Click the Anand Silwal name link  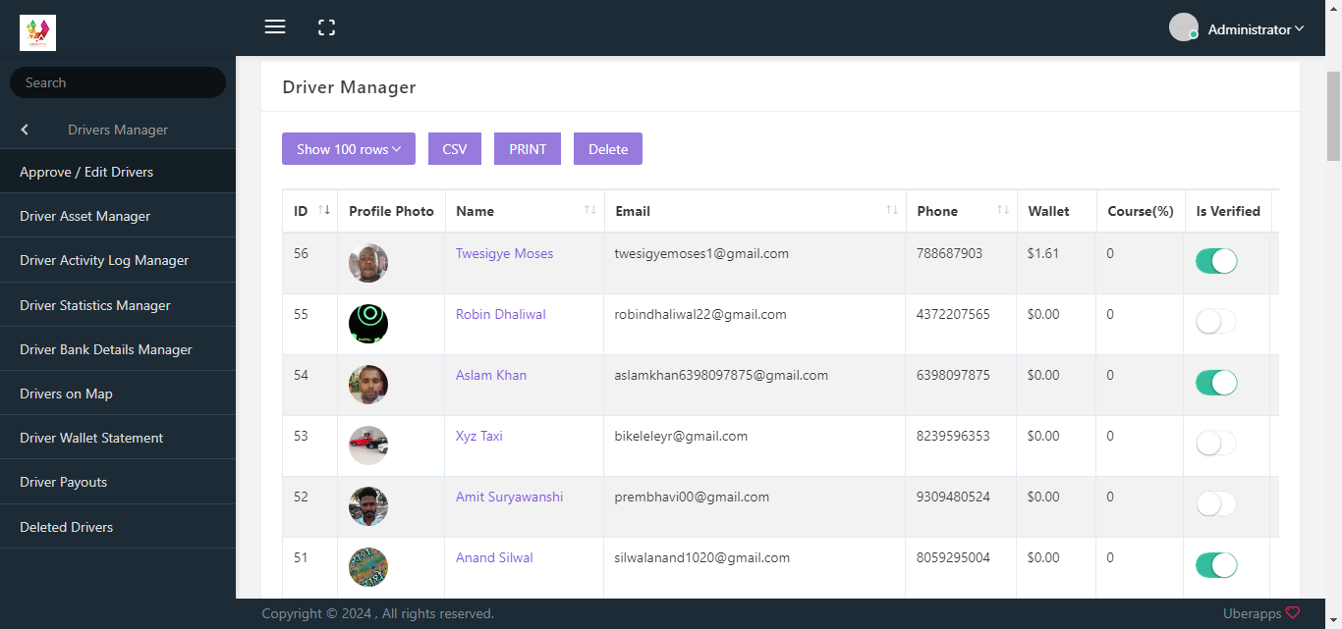(x=494, y=557)
